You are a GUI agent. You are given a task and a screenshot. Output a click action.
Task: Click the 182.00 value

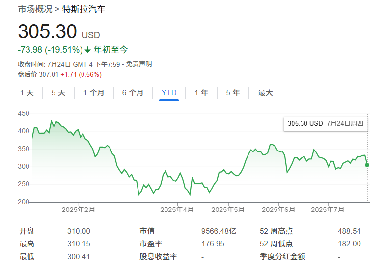coord(349,244)
